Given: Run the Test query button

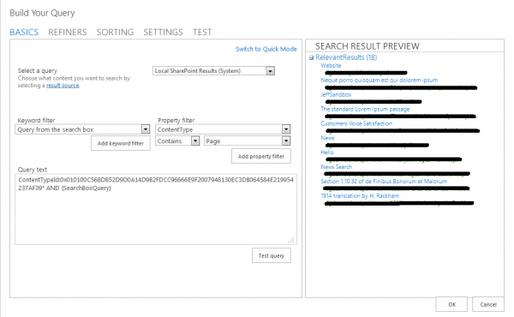Looking at the screenshot, I should [272, 255].
